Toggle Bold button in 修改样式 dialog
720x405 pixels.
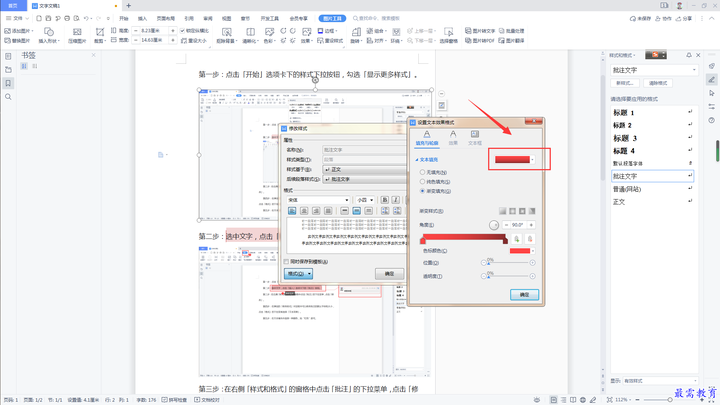[385, 200]
